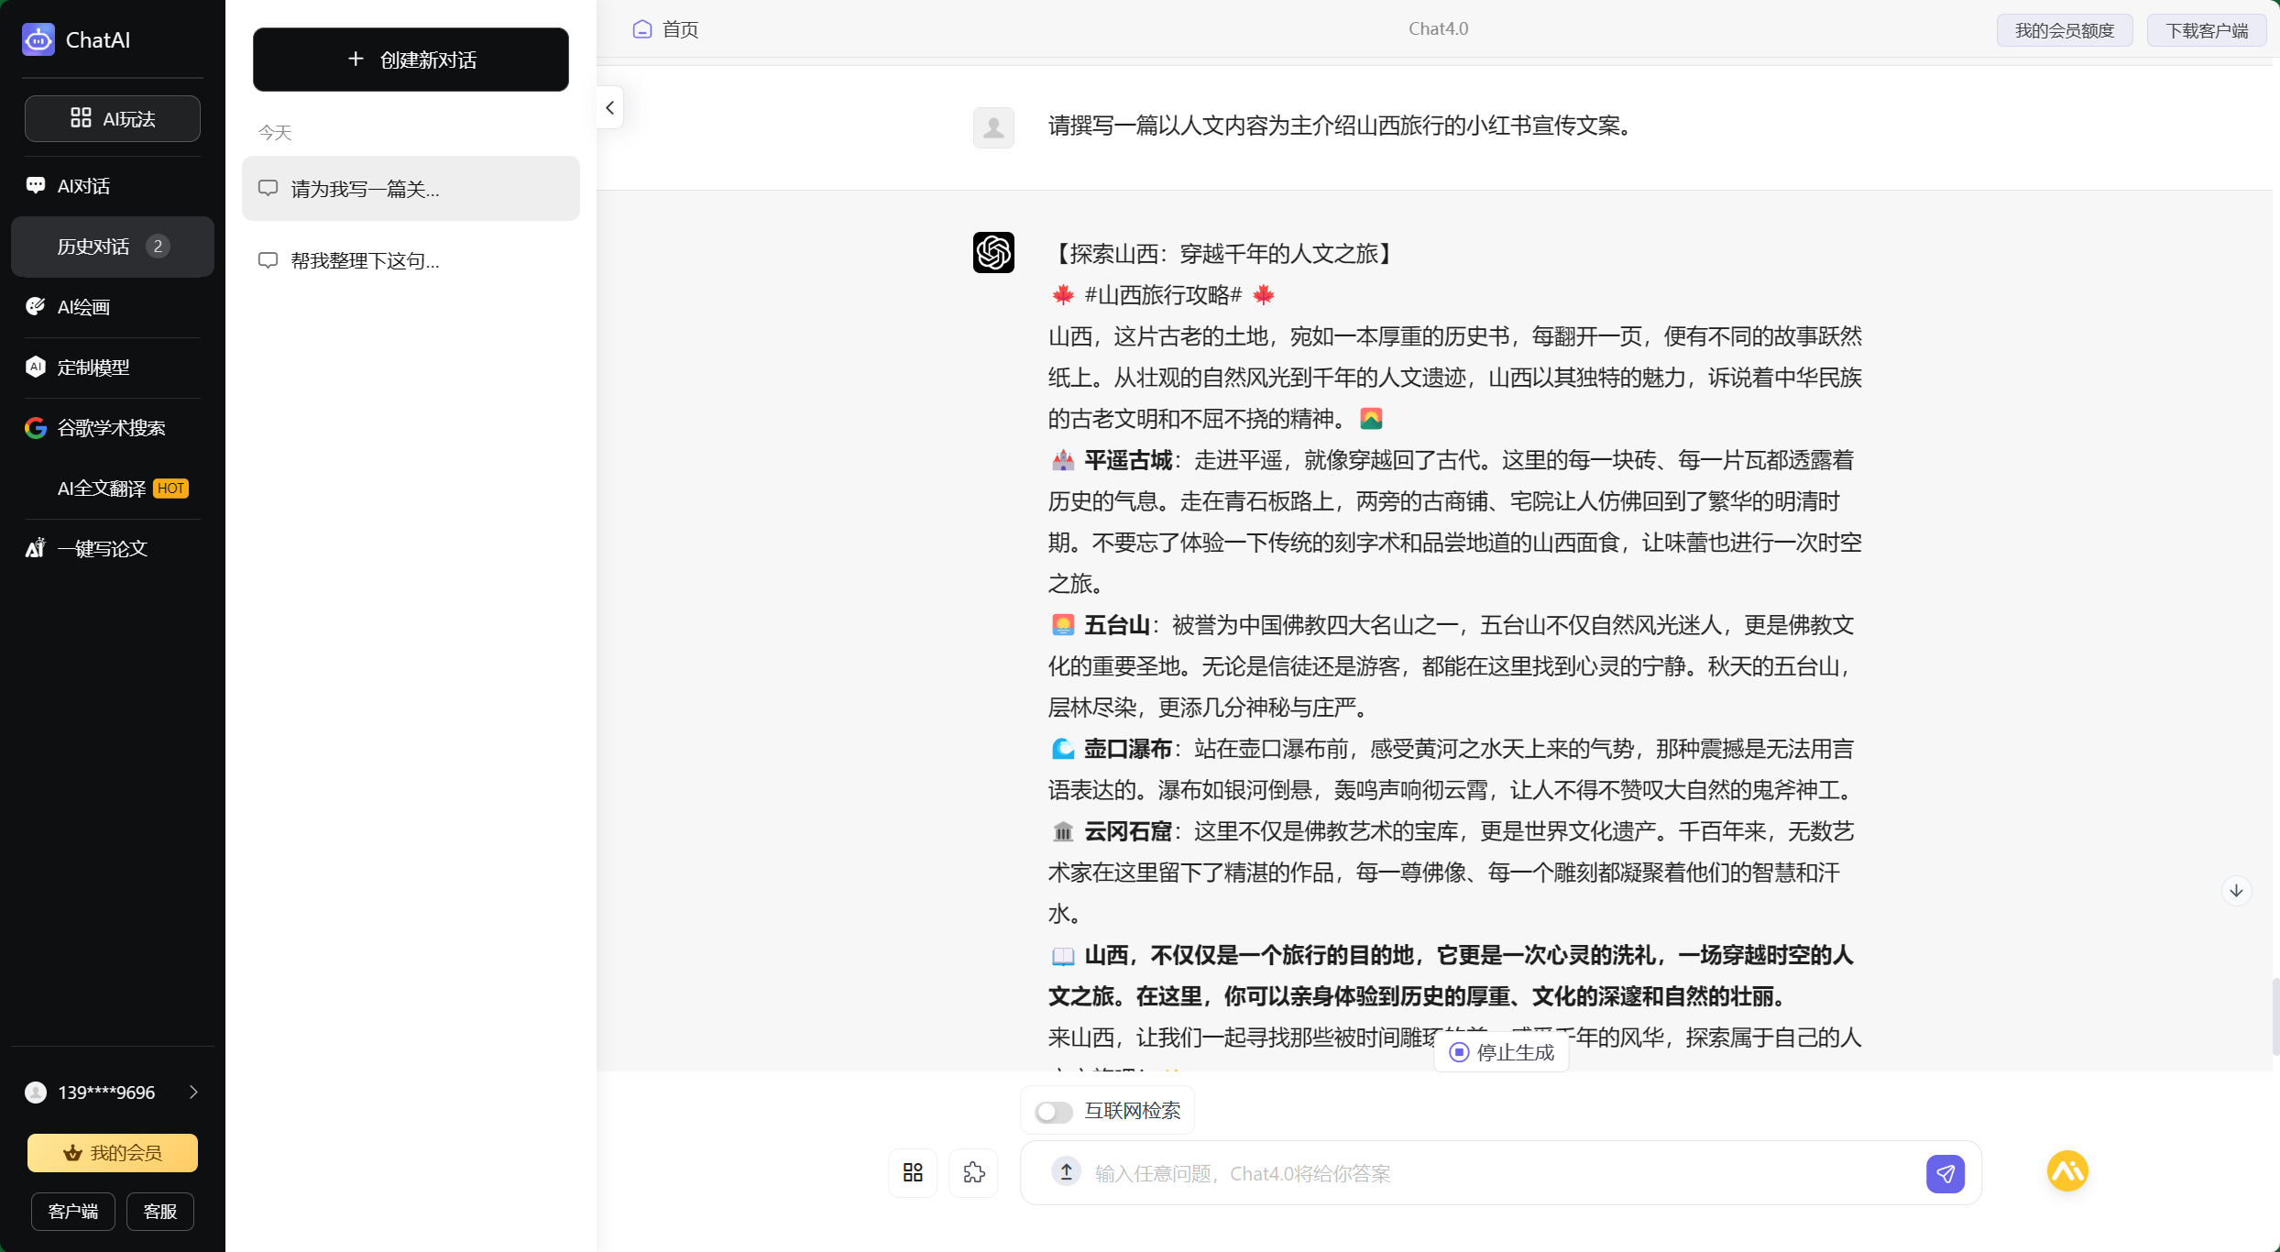The image size is (2280, 1252).
Task: Open the 一键写论文 paper writing tool
Action: (101, 548)
